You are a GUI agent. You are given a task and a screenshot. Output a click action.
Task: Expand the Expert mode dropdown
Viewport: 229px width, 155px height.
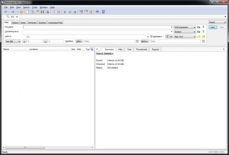[217, 22]
